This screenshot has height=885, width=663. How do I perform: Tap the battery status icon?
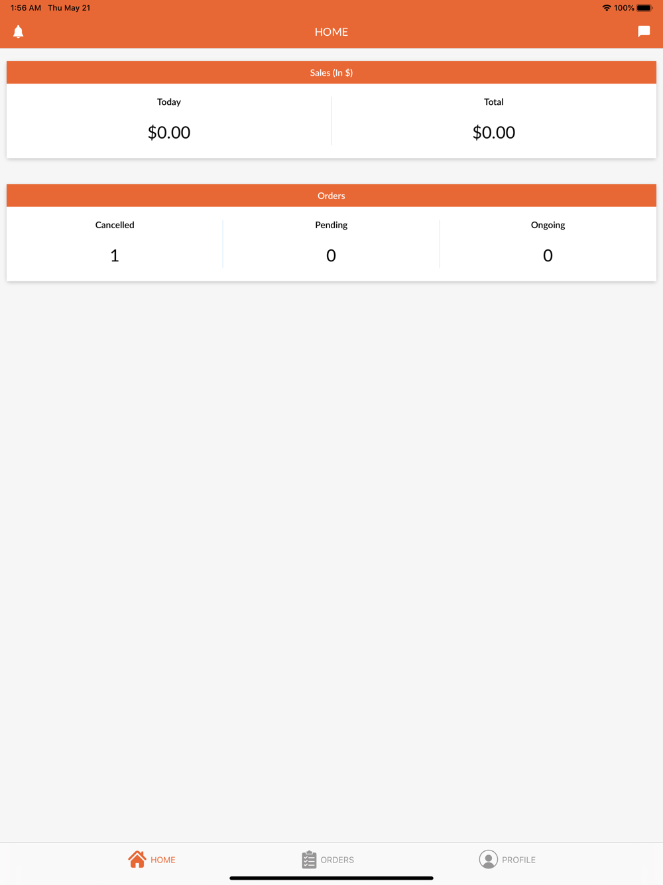coord(644,8)
